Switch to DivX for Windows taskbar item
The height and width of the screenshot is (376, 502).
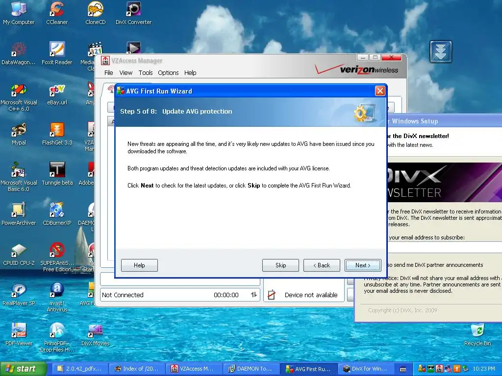tap(365, 369)
